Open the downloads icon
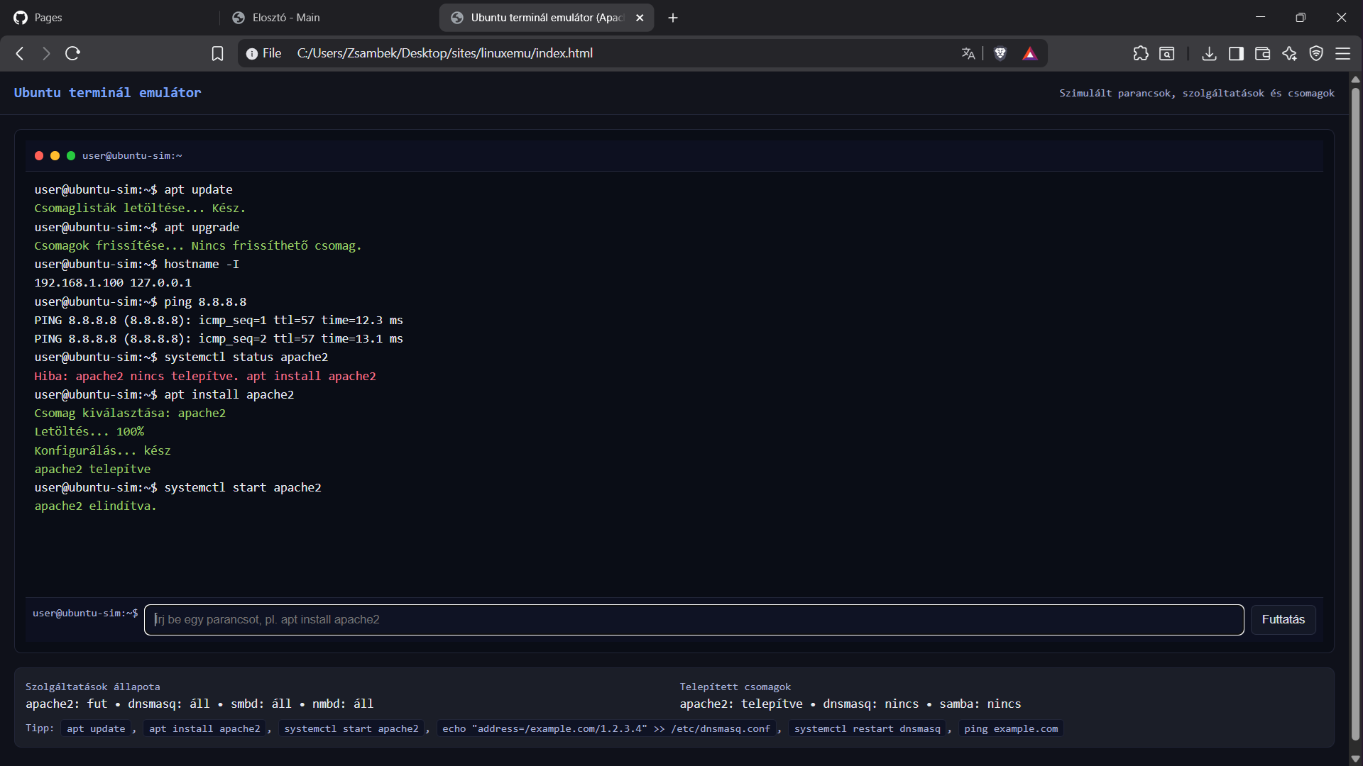 tap(1209, 53)
